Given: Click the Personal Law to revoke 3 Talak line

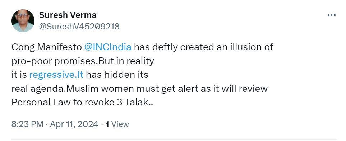Looking at the screenshot, I should coord(82,103).
